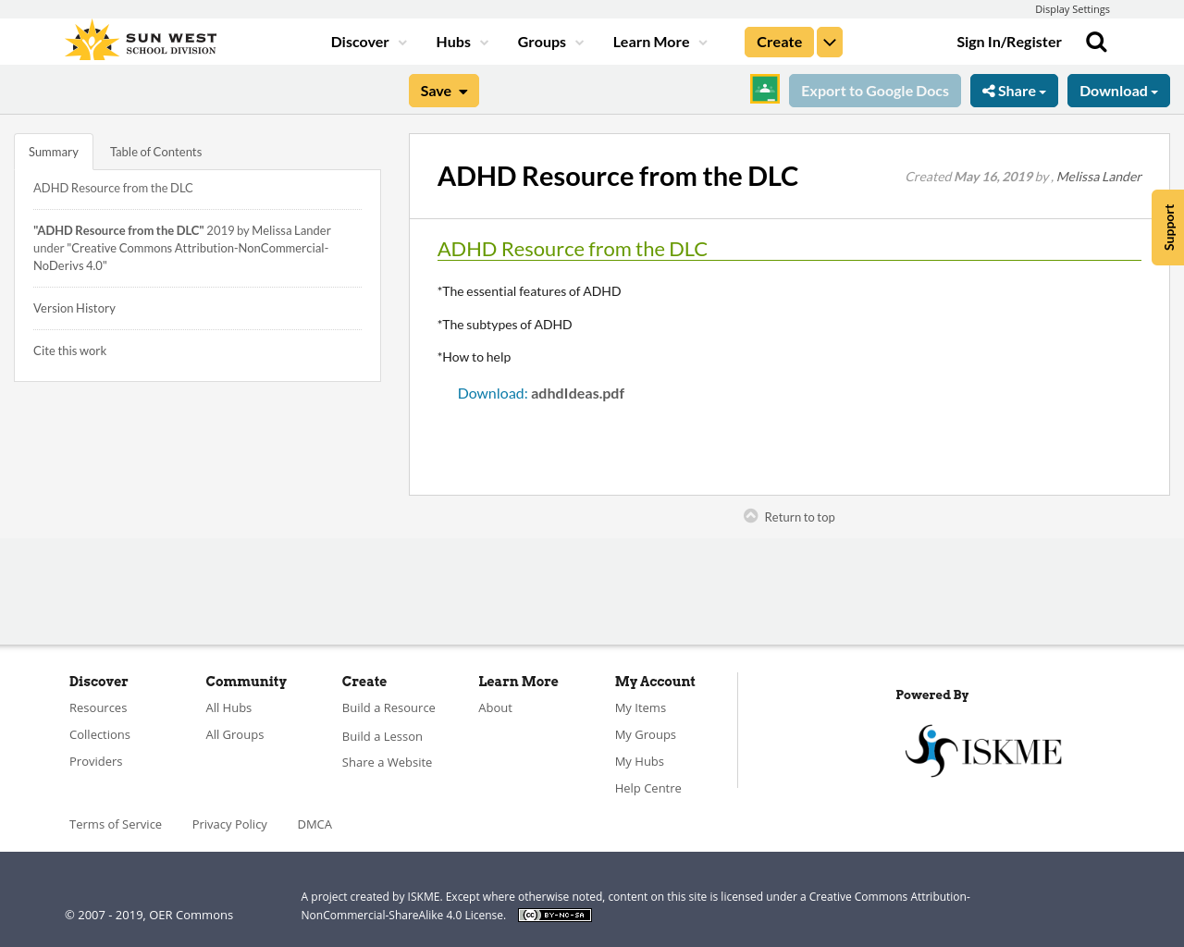Expand the Learn More menu
The height and width of the screenshot is (947, 1184).
[x=651, y=40]
